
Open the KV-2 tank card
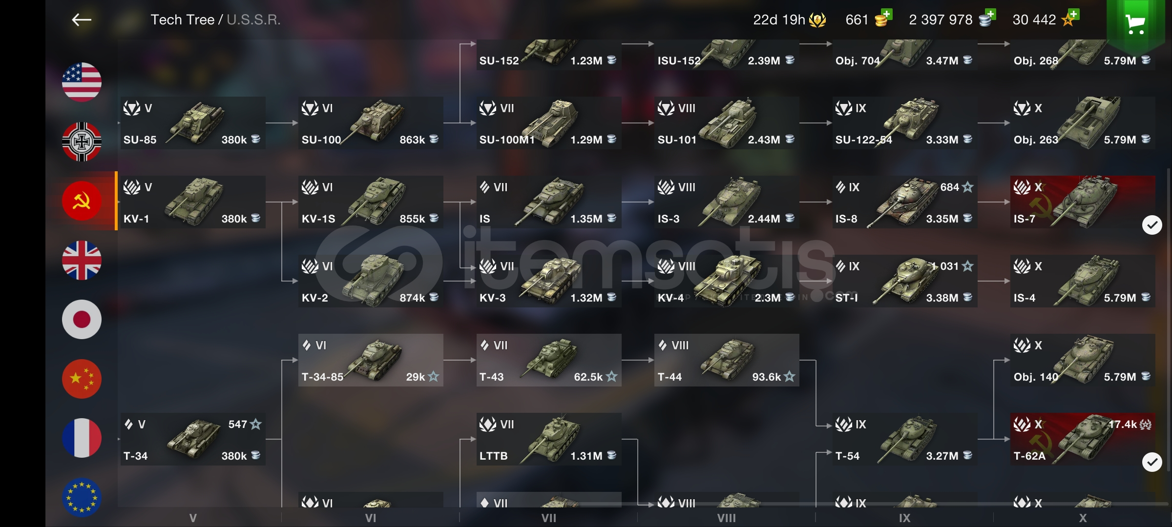(371, 281)
